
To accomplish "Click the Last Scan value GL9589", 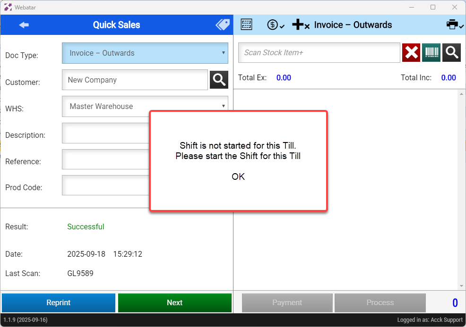I will (80, 273).
